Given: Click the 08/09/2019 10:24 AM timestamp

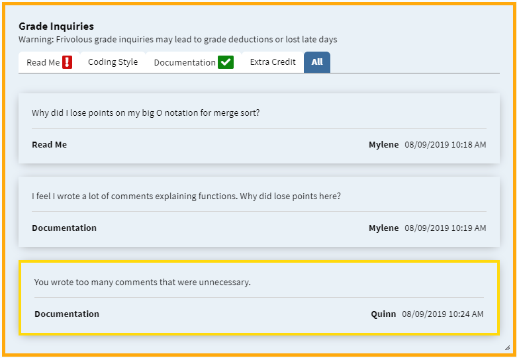Looking at the screenshot, I should click(443, 314).
